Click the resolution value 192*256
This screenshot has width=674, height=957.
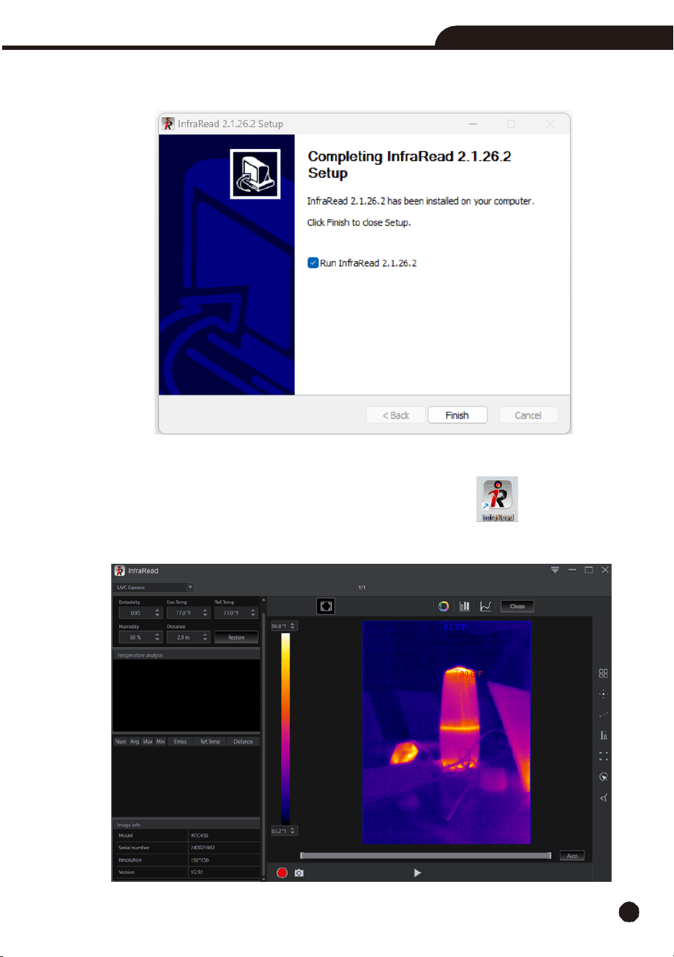coord(199,860)
